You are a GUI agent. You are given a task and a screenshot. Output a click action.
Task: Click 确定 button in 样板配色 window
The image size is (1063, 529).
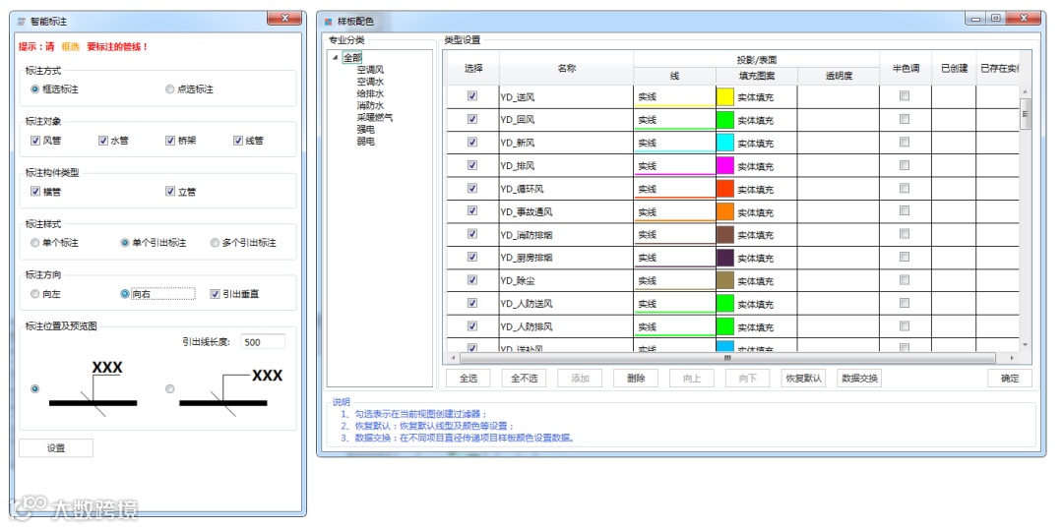[x=1010, y=378]
